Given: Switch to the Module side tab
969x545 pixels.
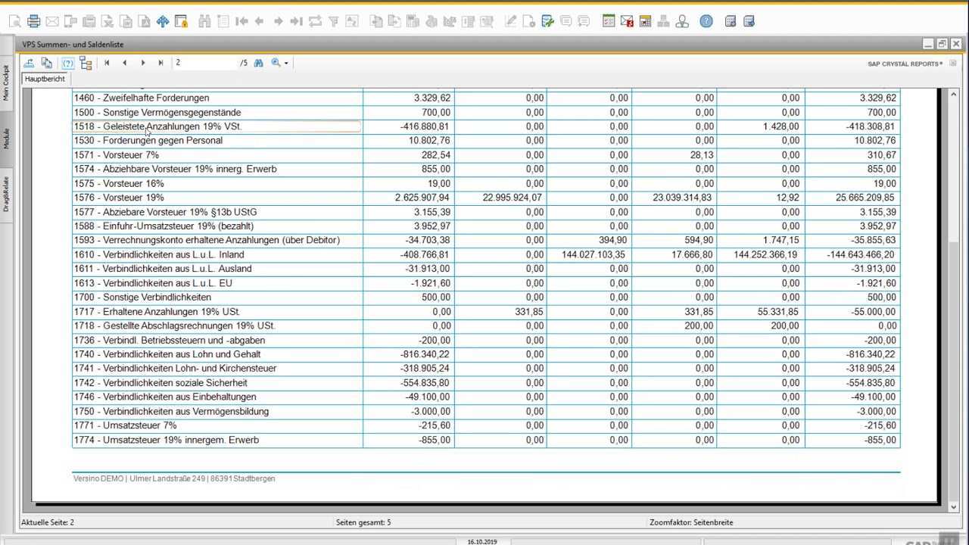Looking at the screenshot, I should (6, 139).
